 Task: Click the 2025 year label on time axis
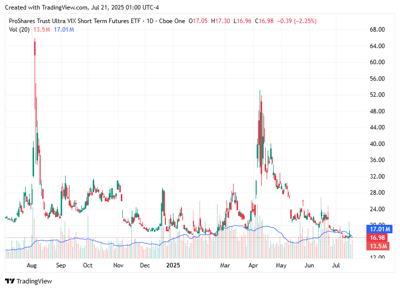173,265
